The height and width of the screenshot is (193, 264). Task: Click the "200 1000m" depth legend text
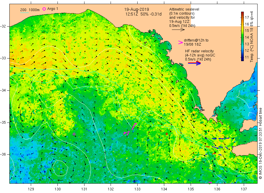30,10
